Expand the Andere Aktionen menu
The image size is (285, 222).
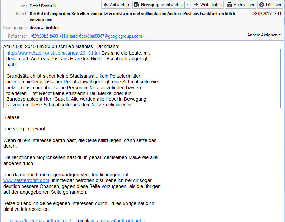(264, 35)
